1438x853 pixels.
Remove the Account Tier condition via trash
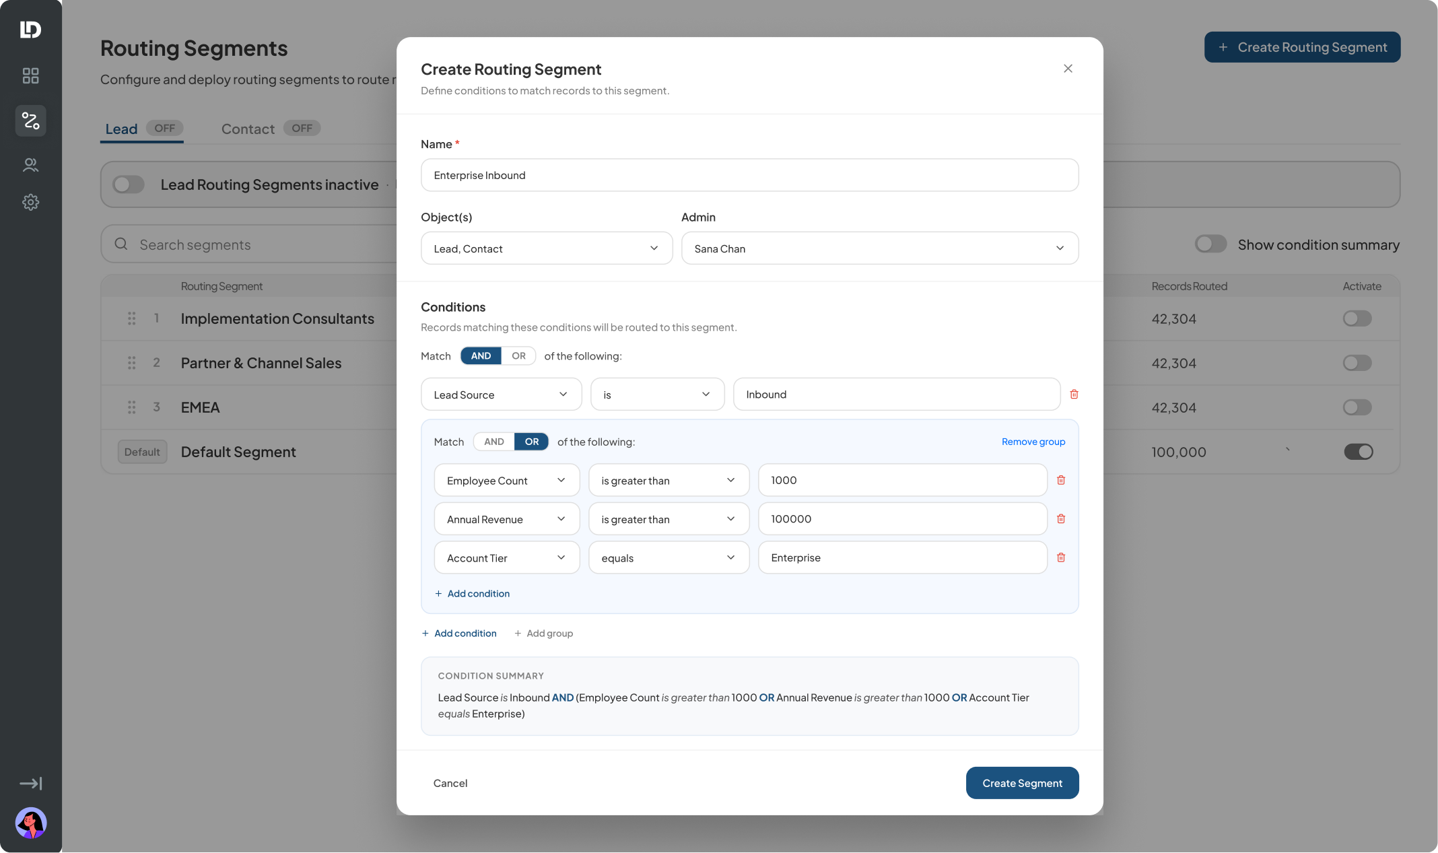1061,557
